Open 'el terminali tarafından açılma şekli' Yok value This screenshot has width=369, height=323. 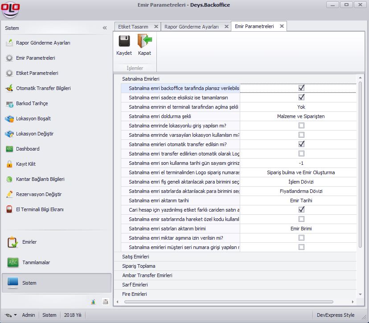click(x=298, y=107)
